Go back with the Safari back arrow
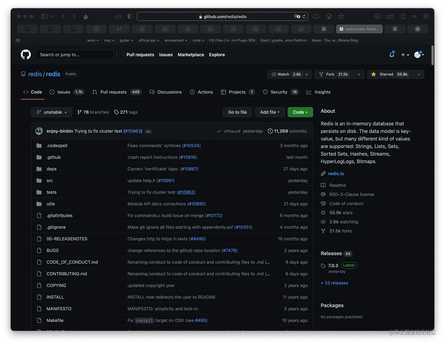 63,16
